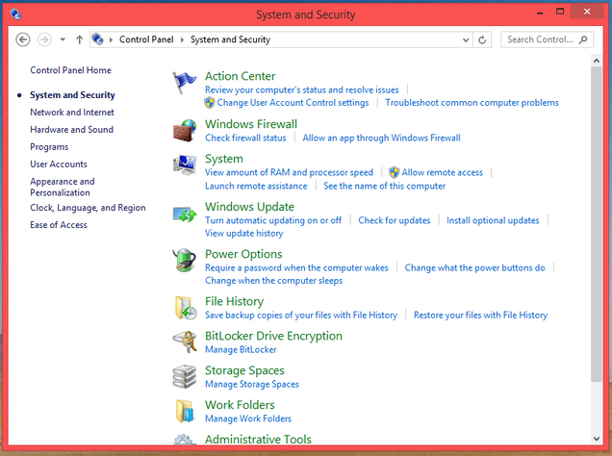Select System and Security in the sidebar
The image size is (612, 456).
[72, 95]
